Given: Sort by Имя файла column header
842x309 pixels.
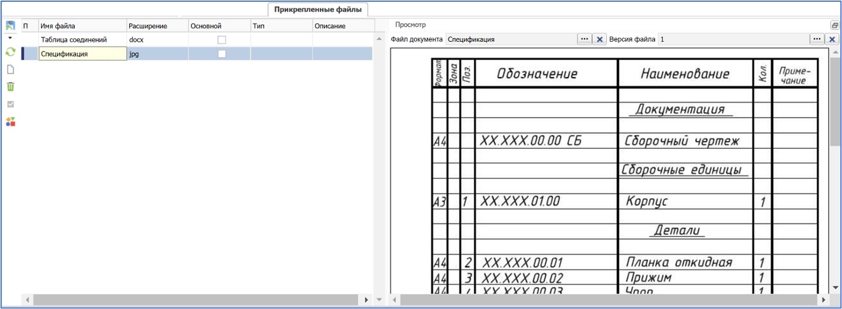Looking at the screenshot, I should pos(82,26).
